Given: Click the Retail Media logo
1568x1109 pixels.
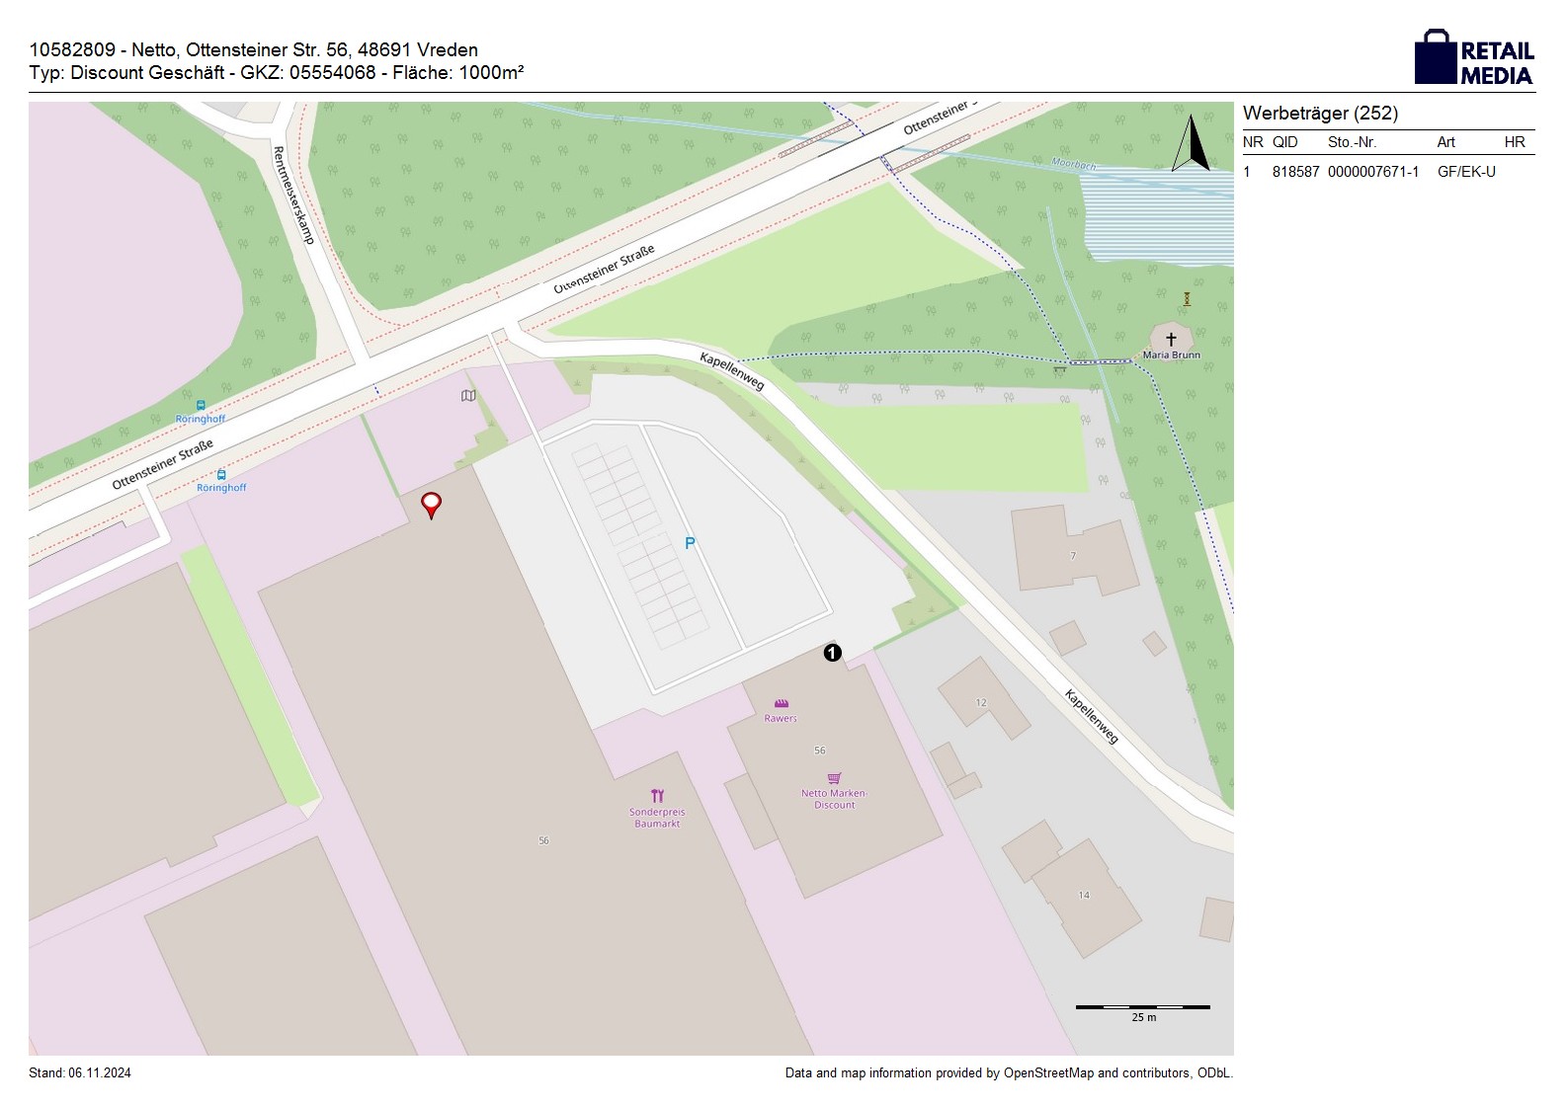Looking at the screenshot, I should point(1474,58).
